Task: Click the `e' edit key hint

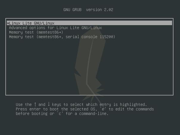Action: click(103, 109)
